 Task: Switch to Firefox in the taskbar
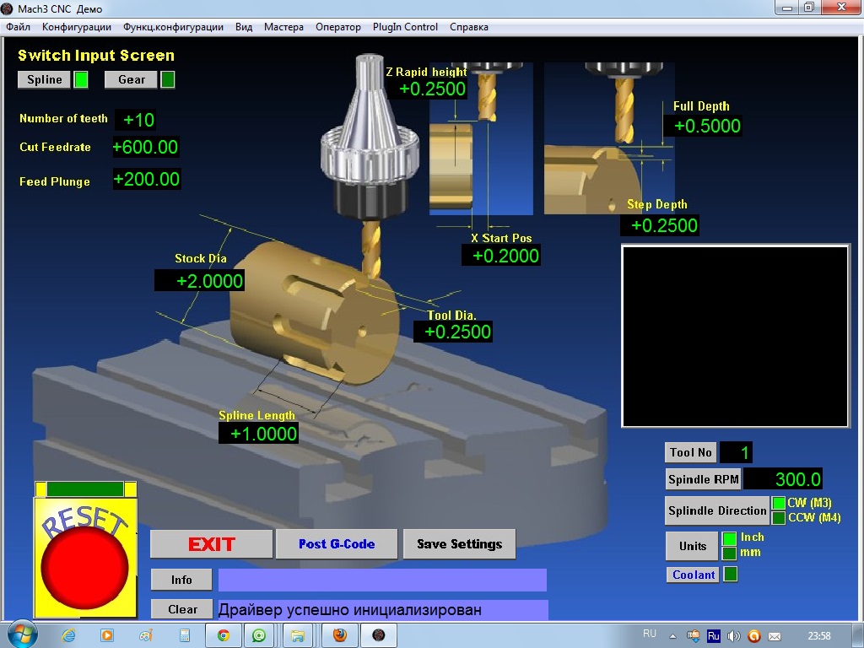pos(340,635)
